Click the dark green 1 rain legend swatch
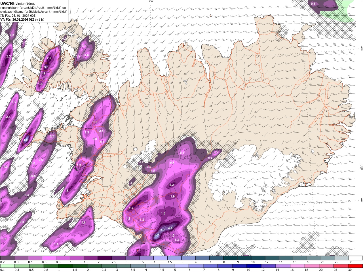The image size is (363, 272). point(66,266)
